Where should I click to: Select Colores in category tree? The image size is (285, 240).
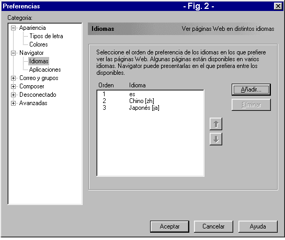39,44
